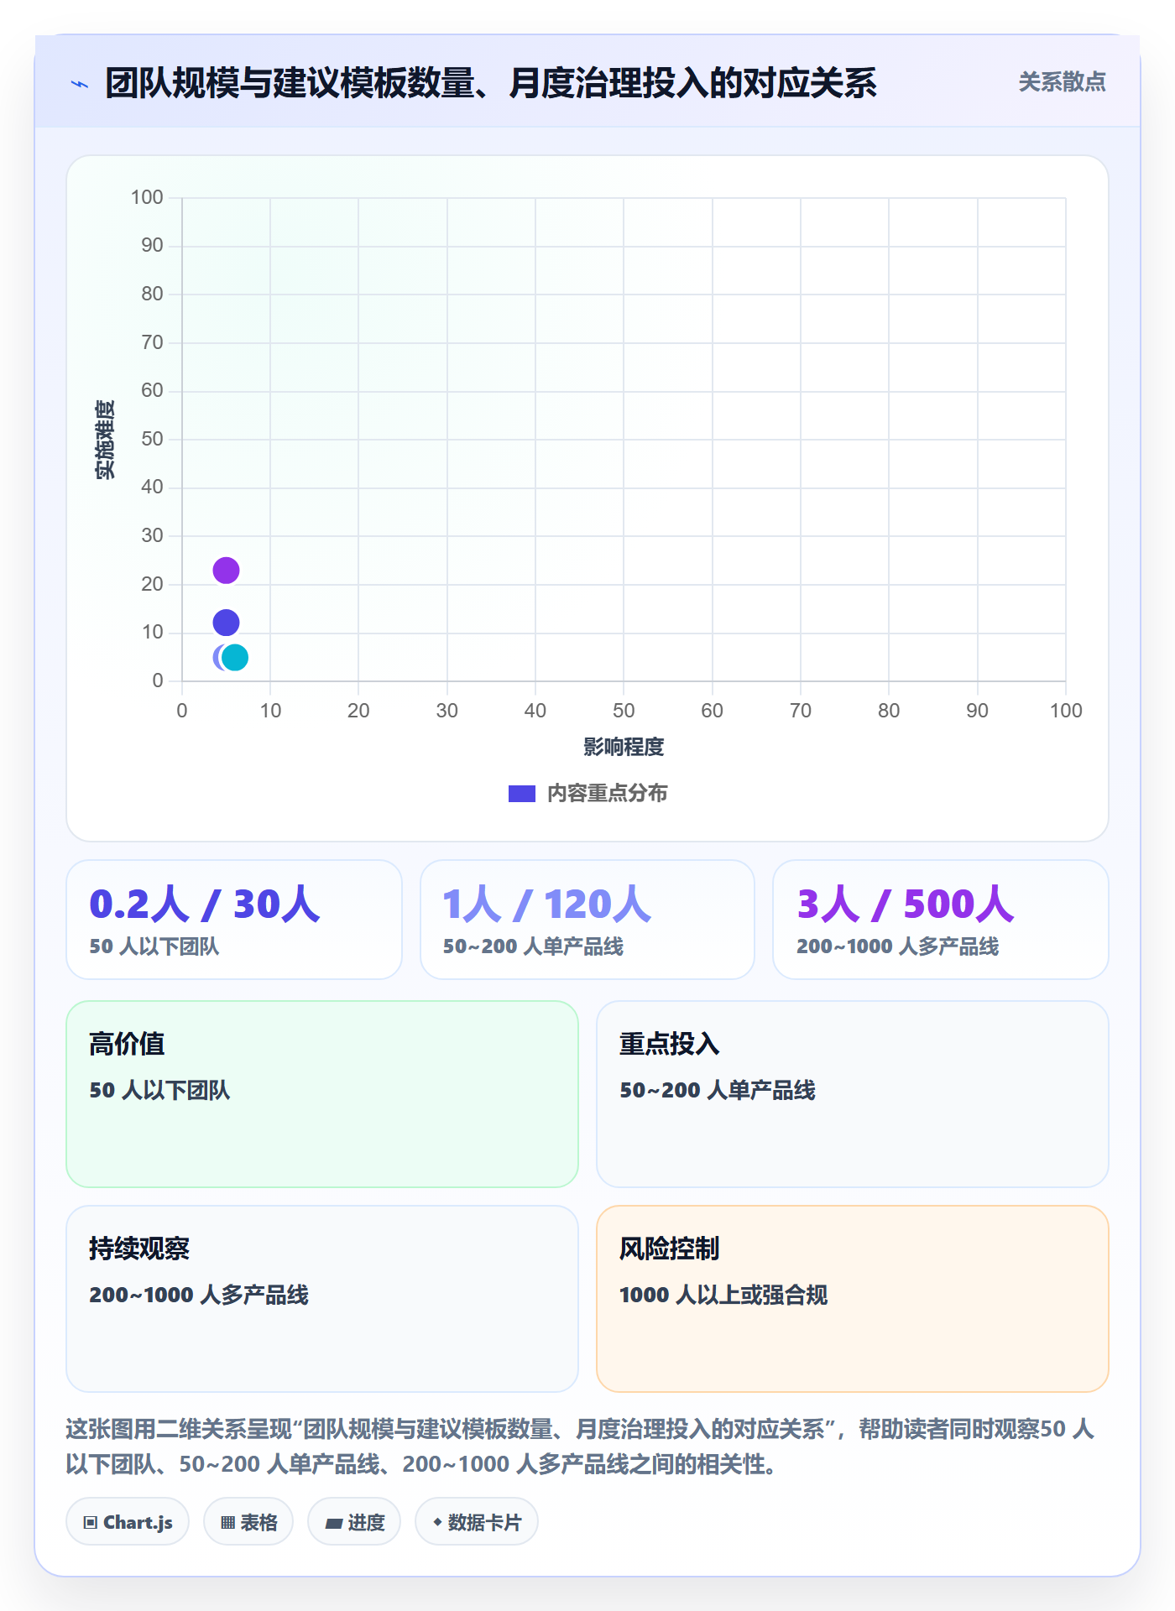Click the y-axis tick label 100
The image size is (1175, 1611).
(147, 197)
